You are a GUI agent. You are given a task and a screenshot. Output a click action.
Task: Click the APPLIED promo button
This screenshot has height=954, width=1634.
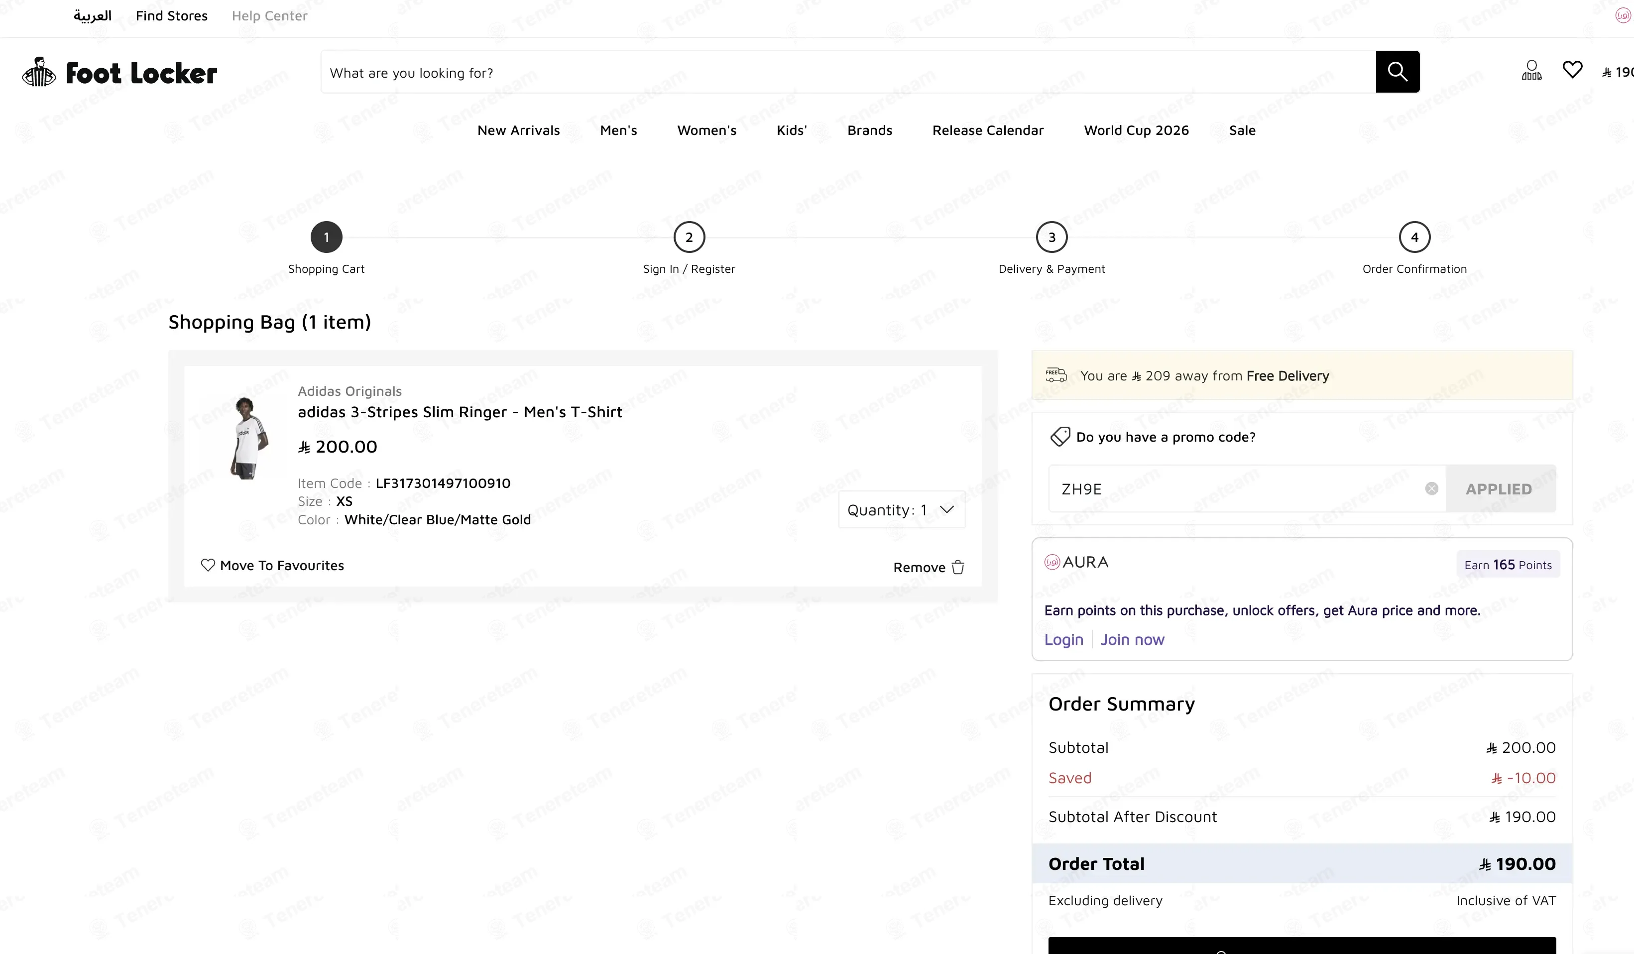(x=1500, y=488)
